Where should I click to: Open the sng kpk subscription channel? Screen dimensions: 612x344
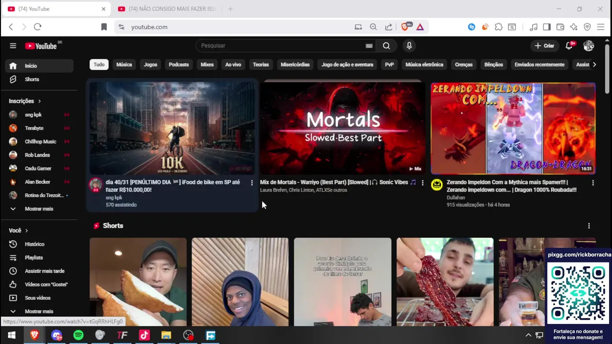tap(39, 115)
